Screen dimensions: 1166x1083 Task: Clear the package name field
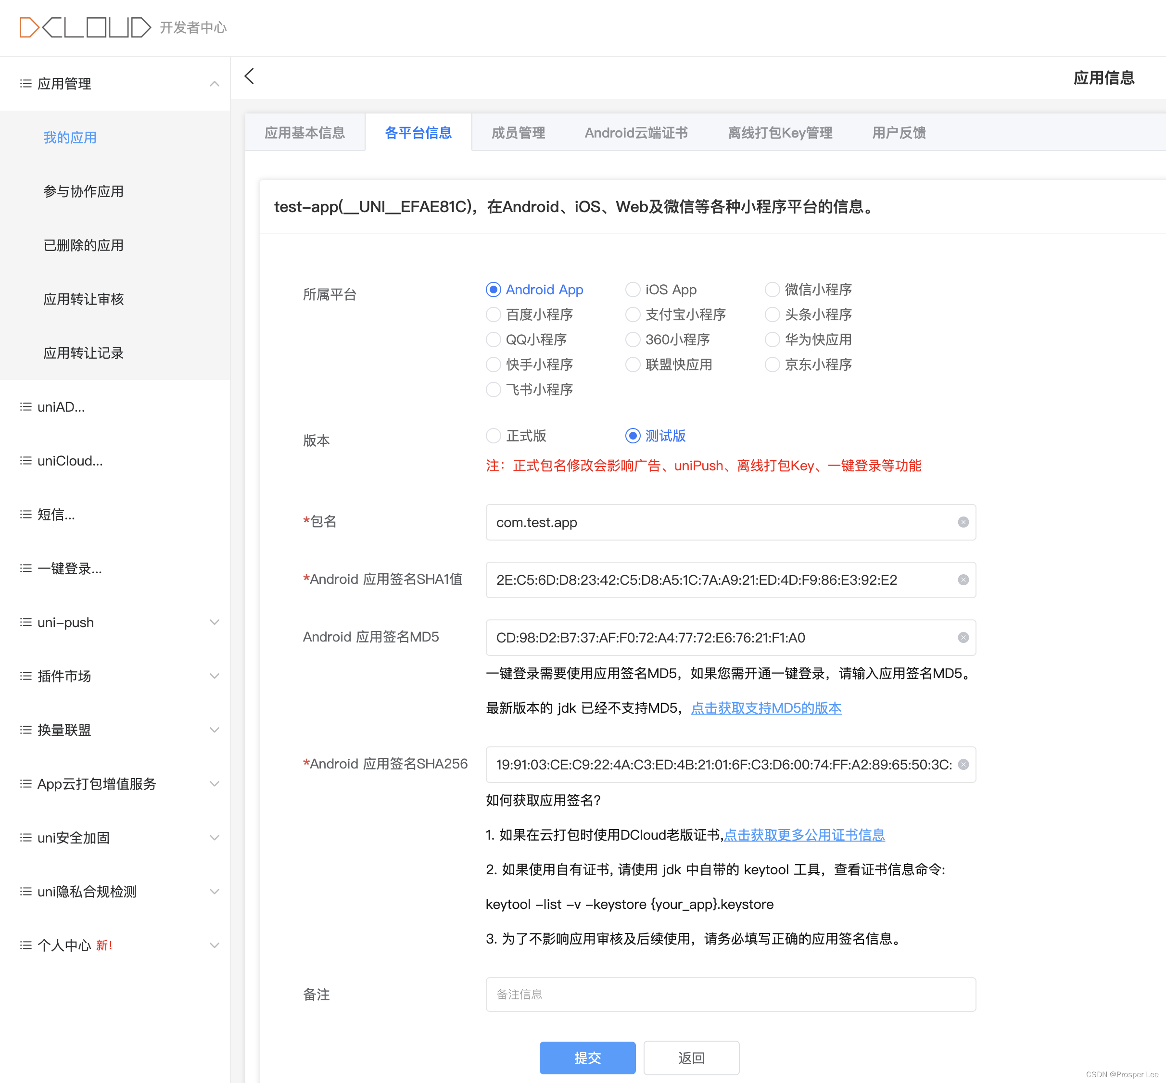point(963,522)
